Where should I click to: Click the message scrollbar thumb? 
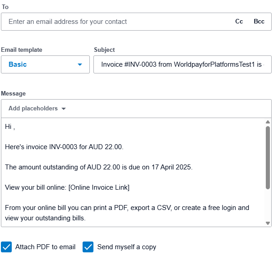point(268,158)
